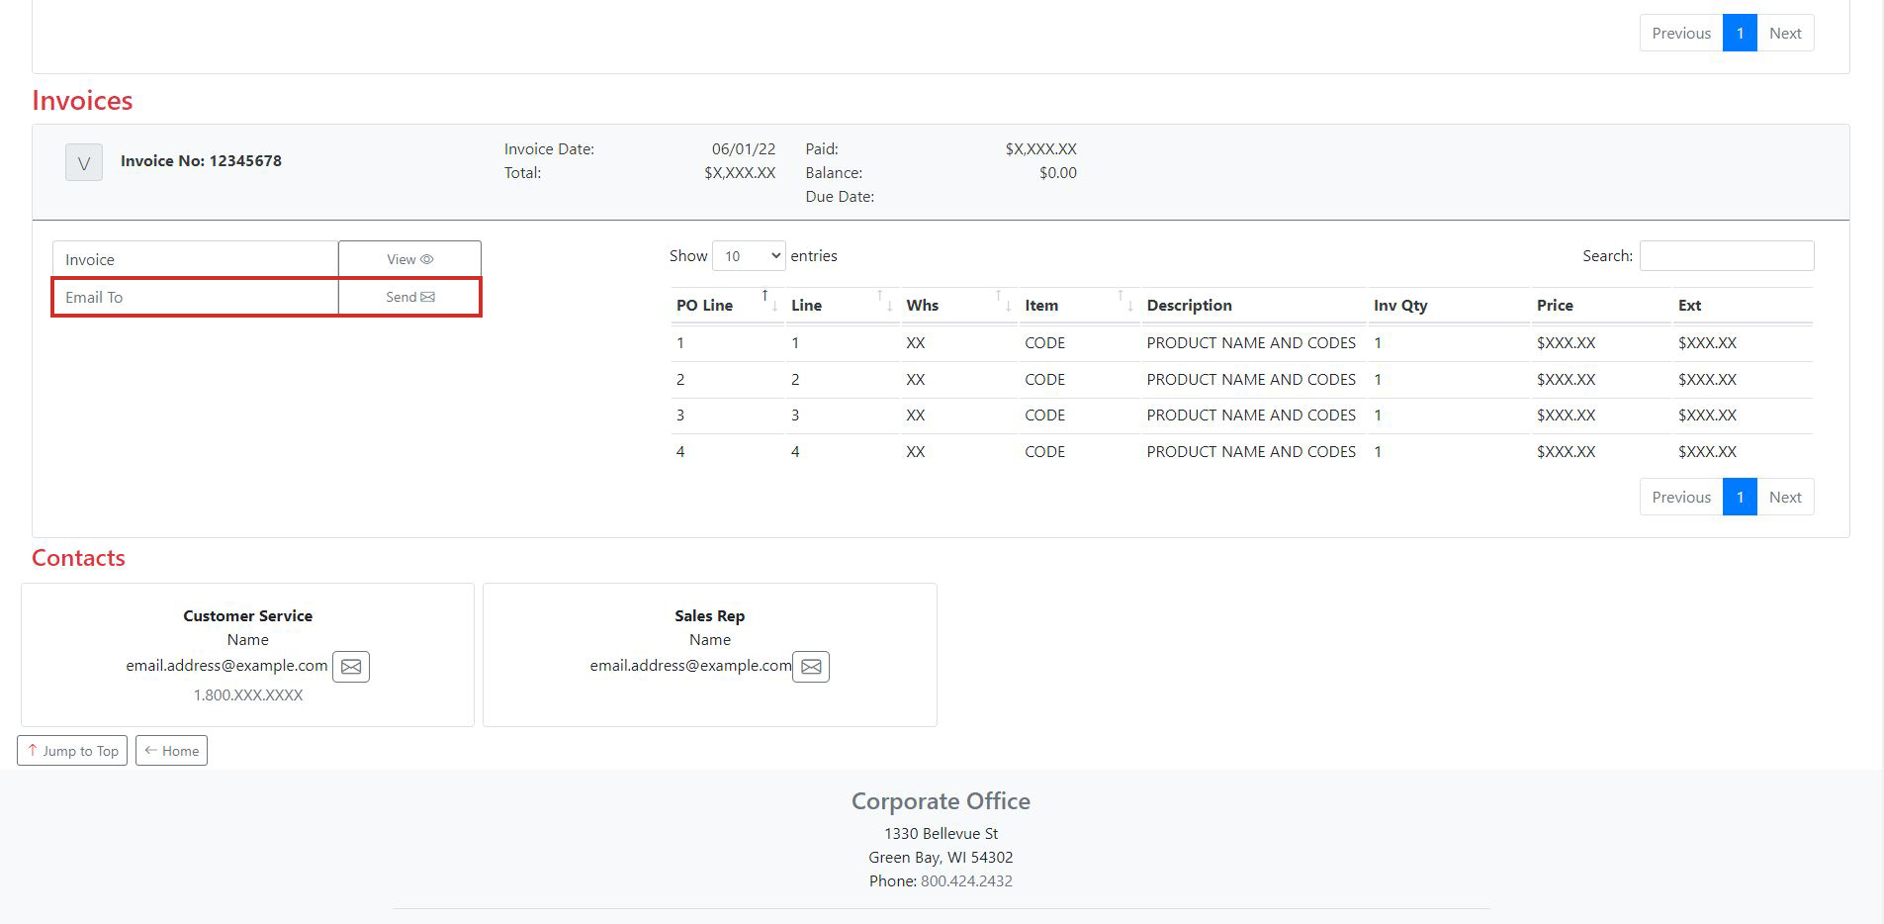The image size is (1884, 924).
Task: Toggle descending sort on Line column
Action: point(890,307)
